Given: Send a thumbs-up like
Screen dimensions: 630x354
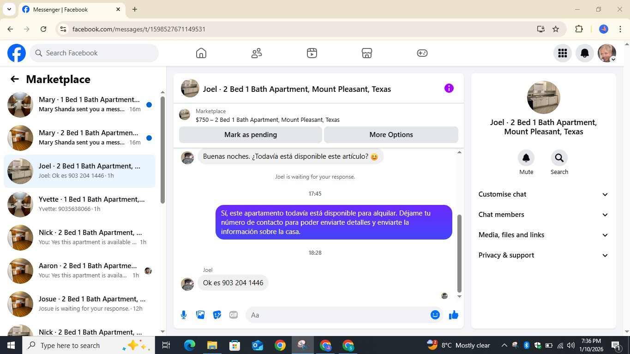Looking at the screenshot, I should click(x=454, y=315).
